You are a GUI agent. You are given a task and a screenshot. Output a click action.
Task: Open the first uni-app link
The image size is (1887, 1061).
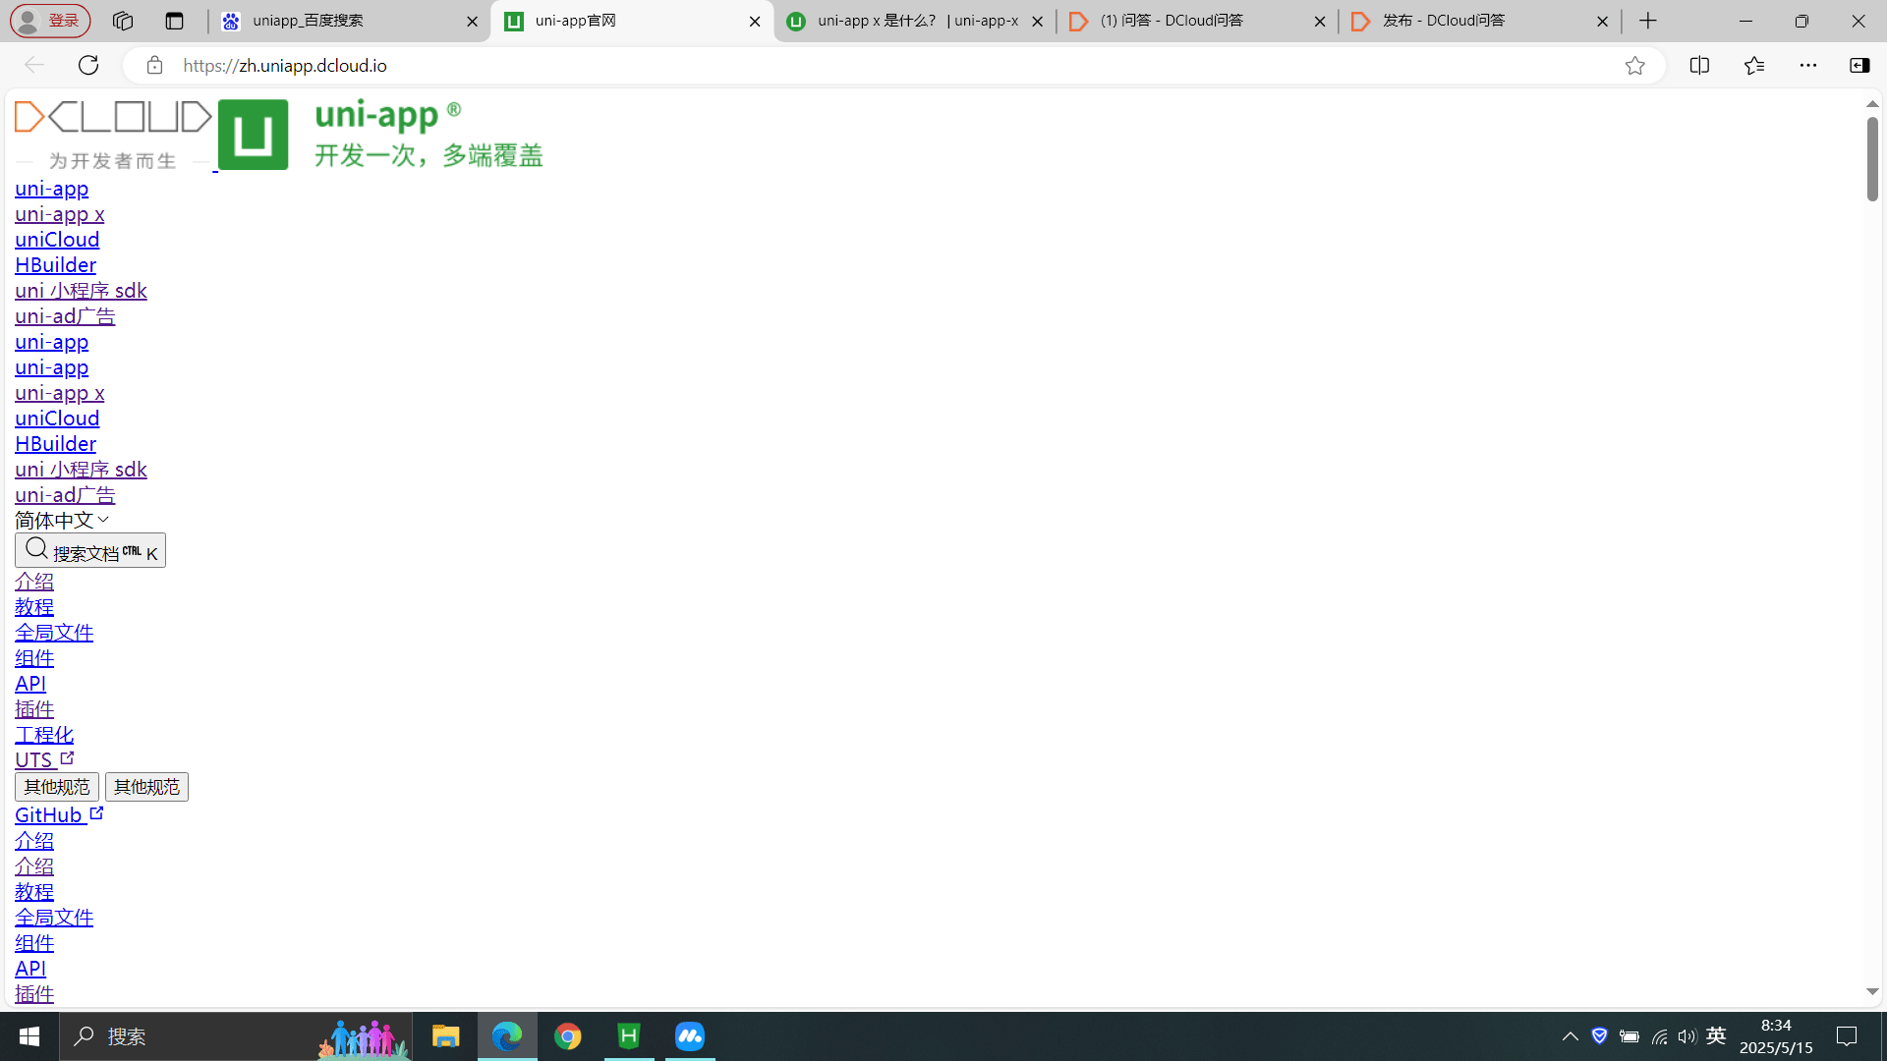51,189
